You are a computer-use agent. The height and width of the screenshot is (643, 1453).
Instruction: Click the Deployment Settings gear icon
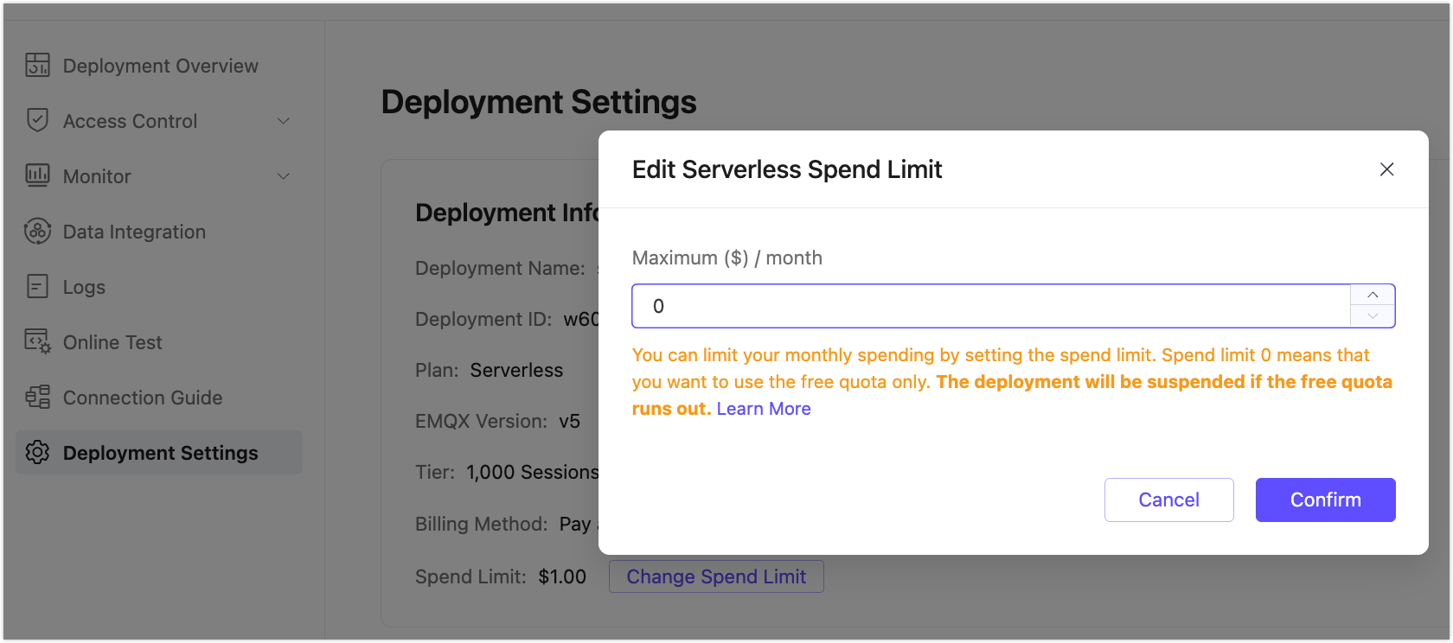click(x=37, y=452)
